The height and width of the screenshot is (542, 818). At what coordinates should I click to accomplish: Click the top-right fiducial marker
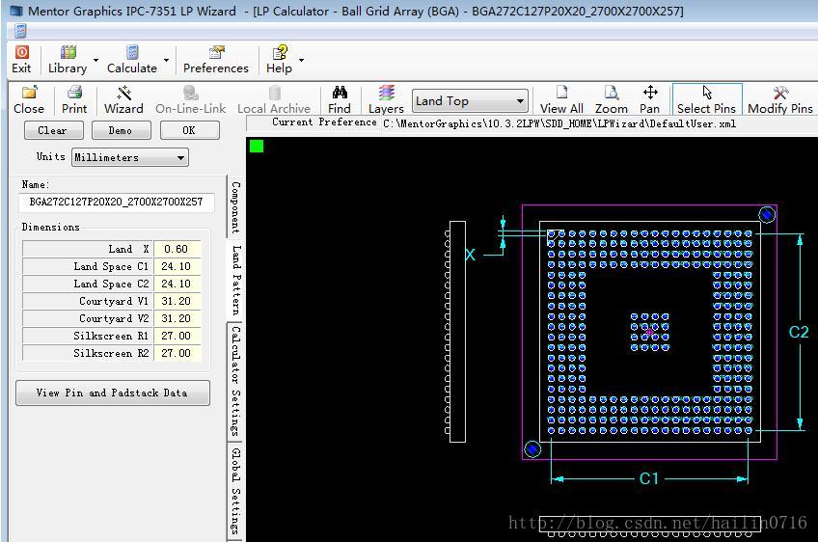click(x=766, y=214)
